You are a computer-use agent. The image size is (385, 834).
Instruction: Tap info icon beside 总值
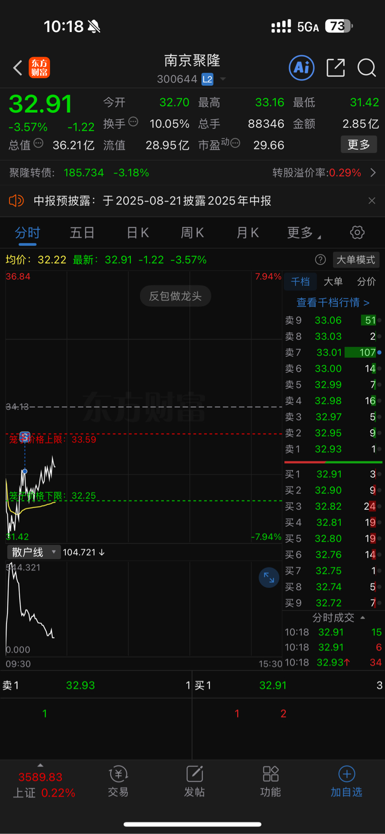tap(38, 144)
